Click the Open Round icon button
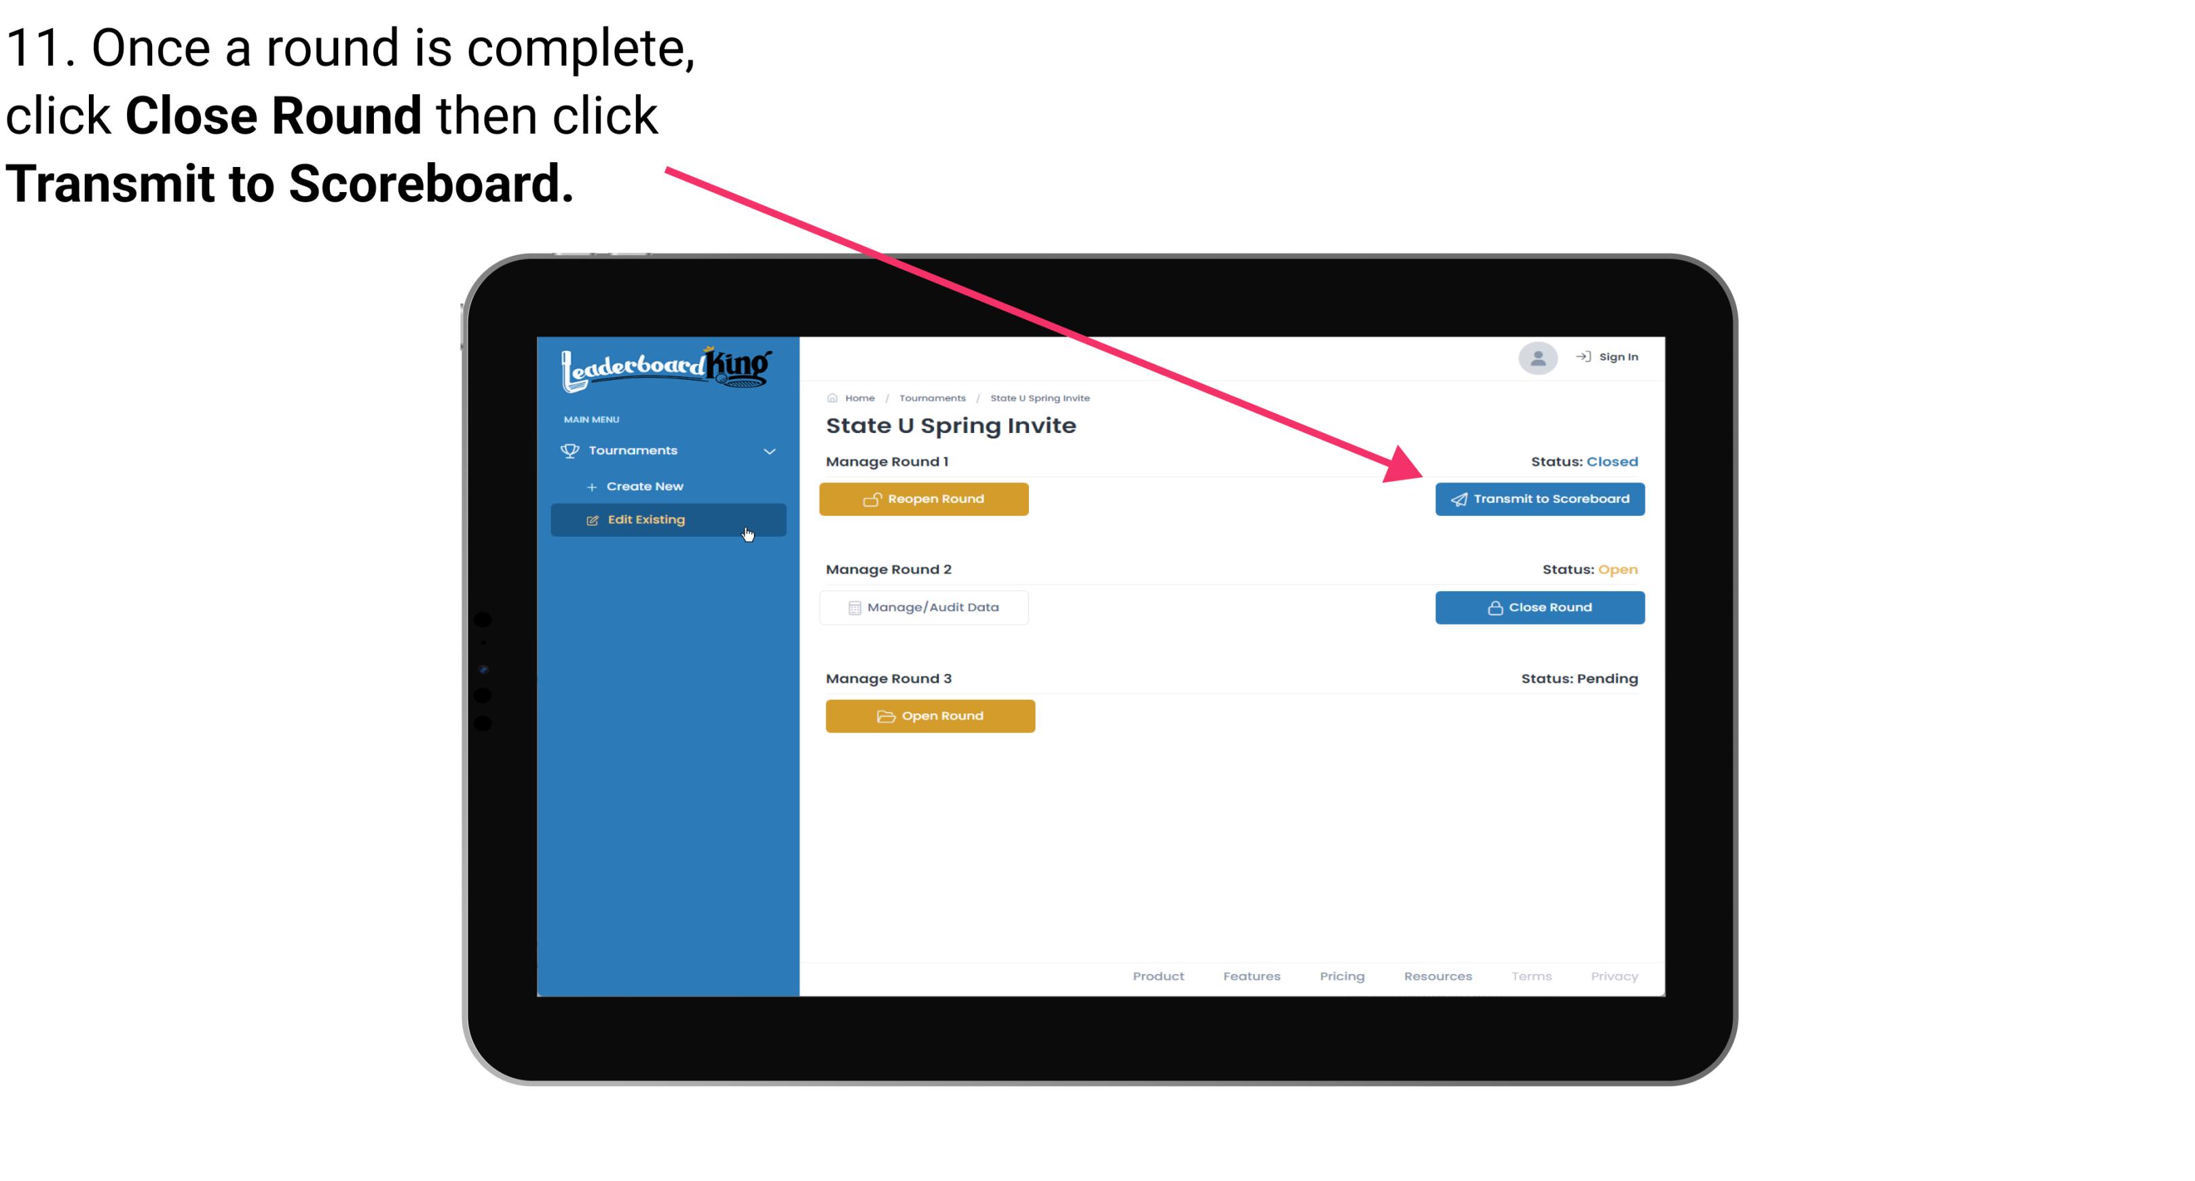This screenshot has width=2195, height=1181. (x=932, y=714)
